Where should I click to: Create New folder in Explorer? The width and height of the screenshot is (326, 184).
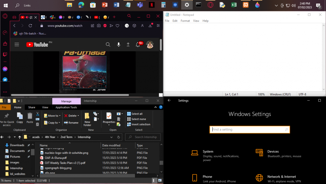[x=87, y=119]
